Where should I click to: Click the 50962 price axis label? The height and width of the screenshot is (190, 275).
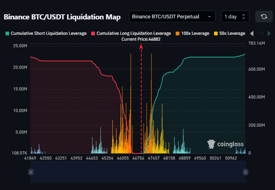point(231,158)
